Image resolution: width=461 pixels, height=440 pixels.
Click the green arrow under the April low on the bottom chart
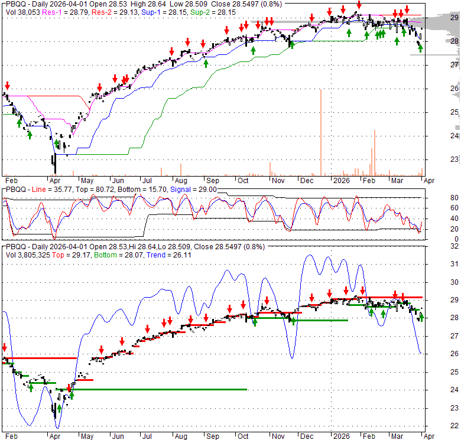coord(59,409)
